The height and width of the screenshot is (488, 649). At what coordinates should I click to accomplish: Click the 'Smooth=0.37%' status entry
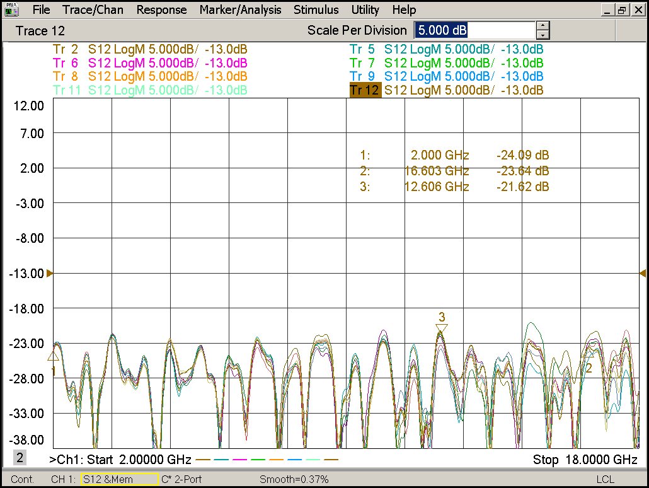294,479
